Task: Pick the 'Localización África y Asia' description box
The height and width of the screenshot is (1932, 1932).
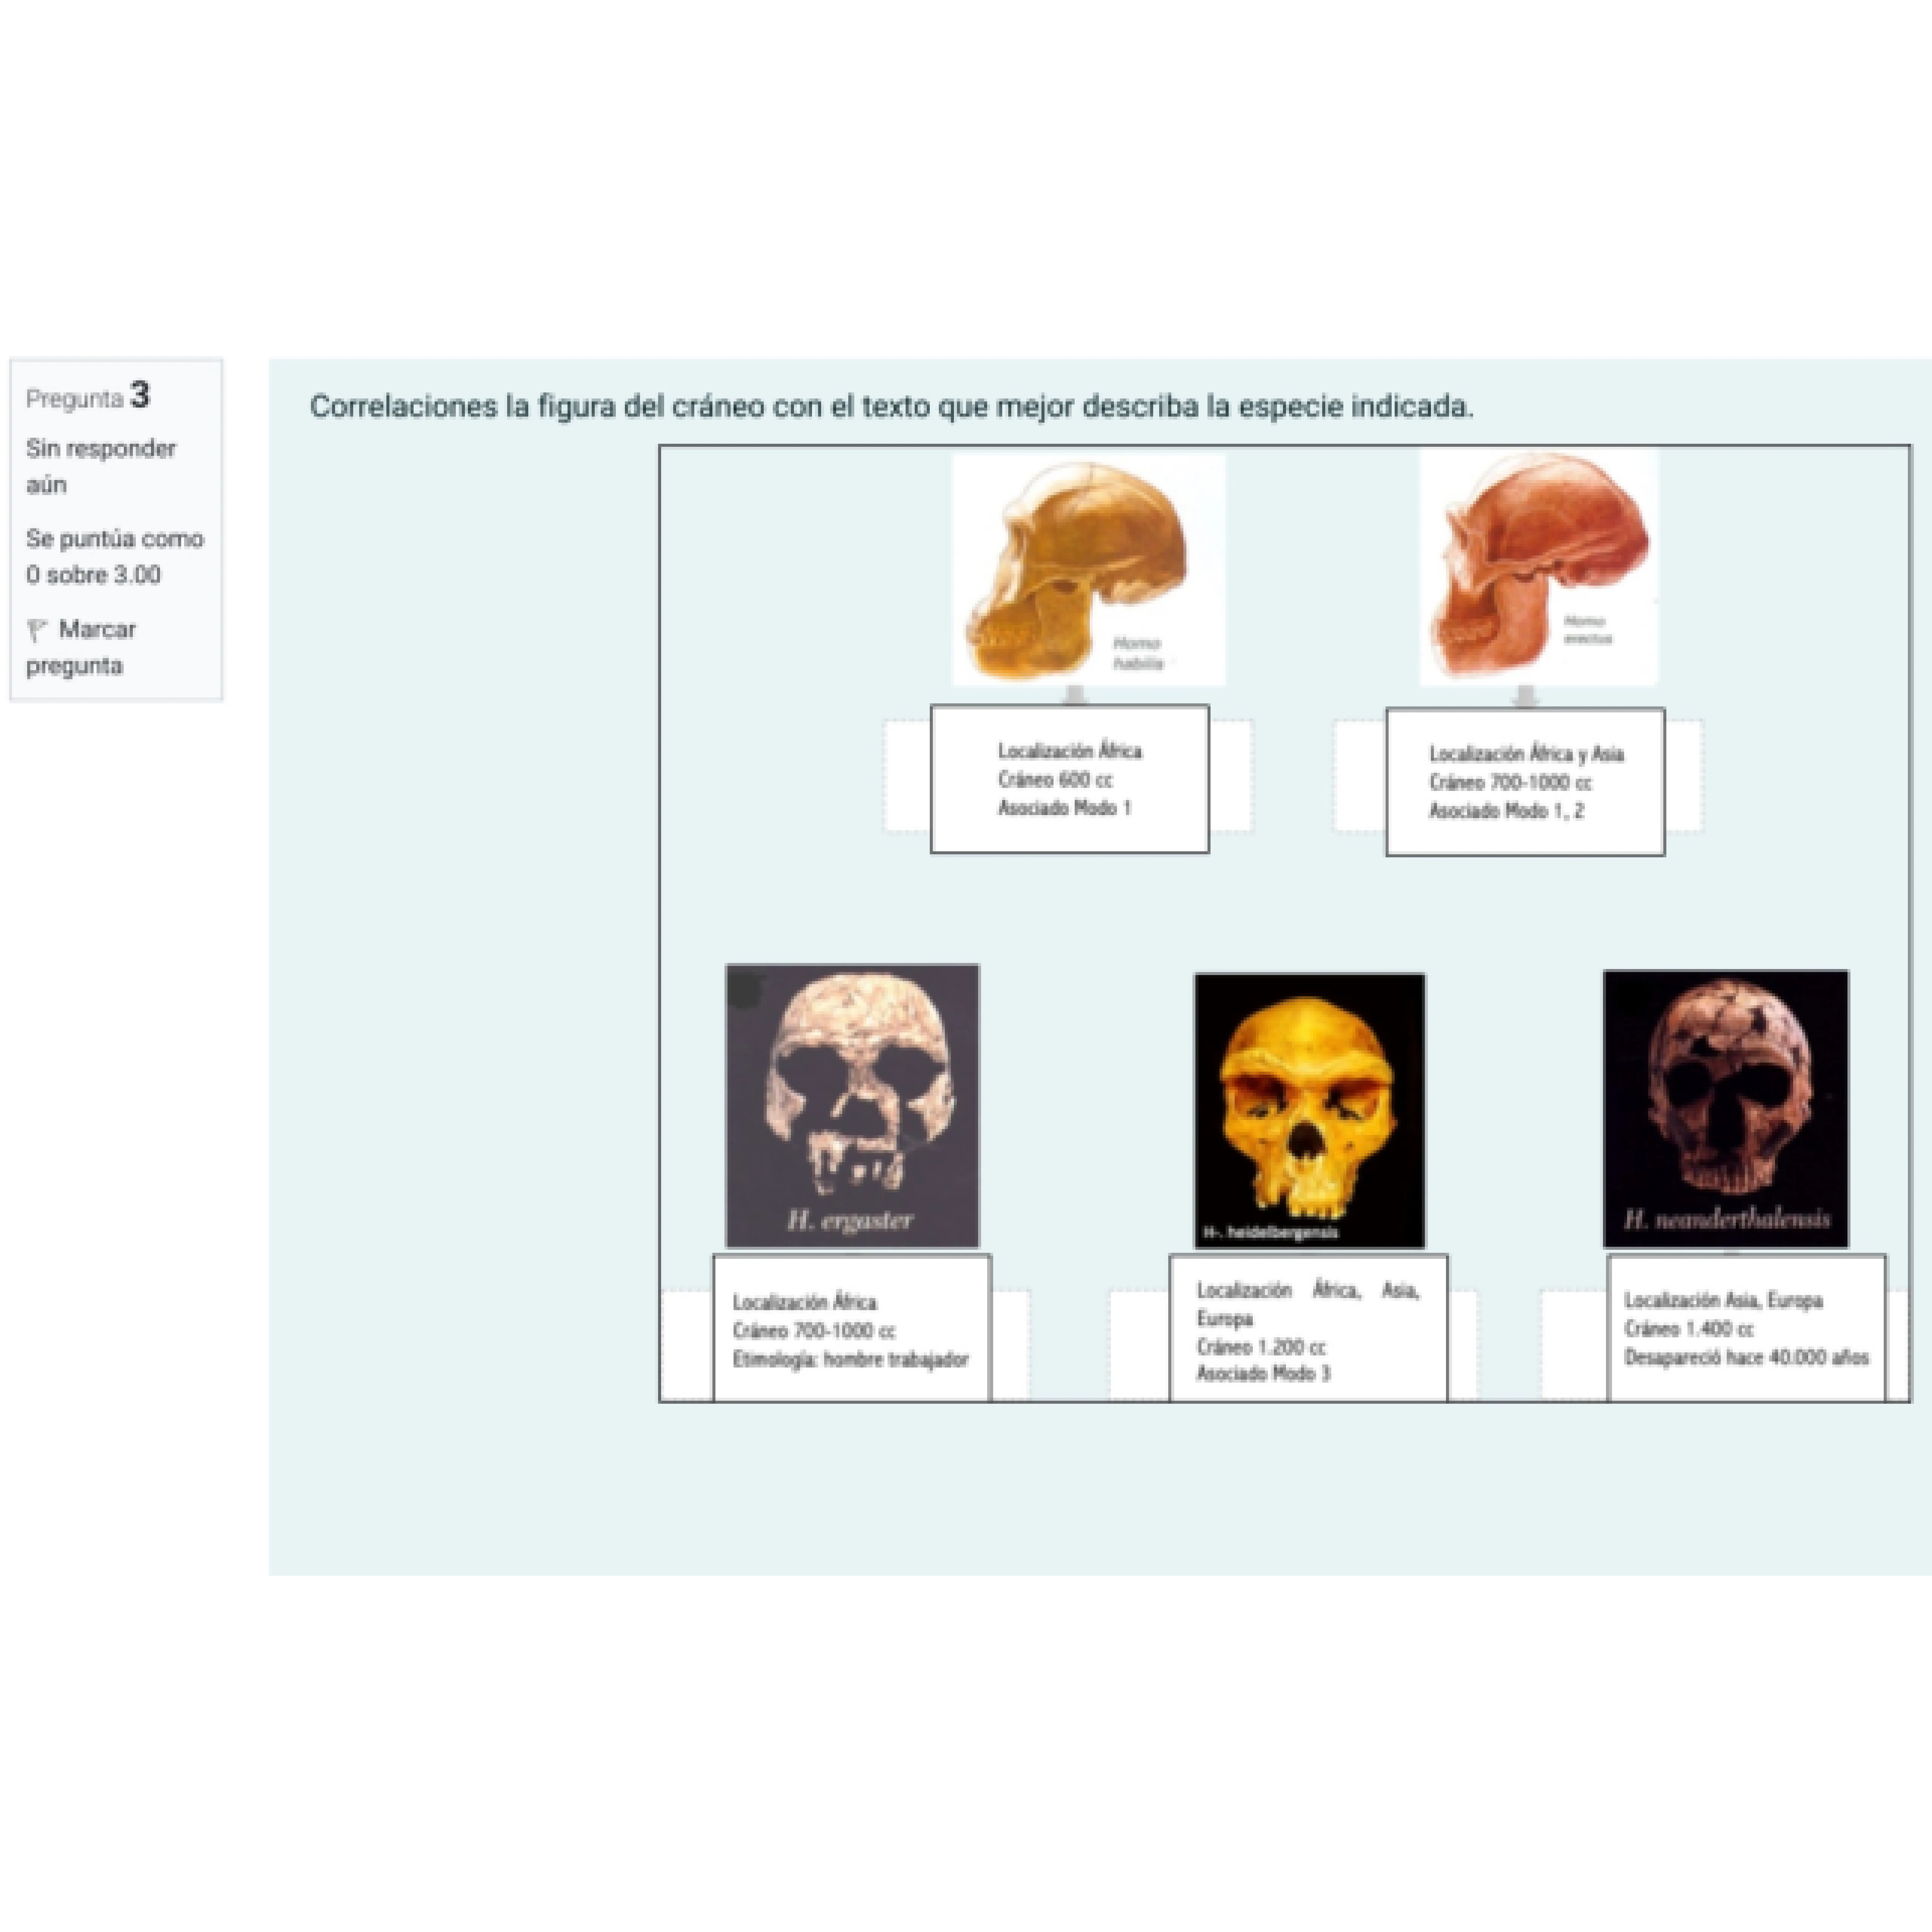Action: click(x=1524, y=782)
